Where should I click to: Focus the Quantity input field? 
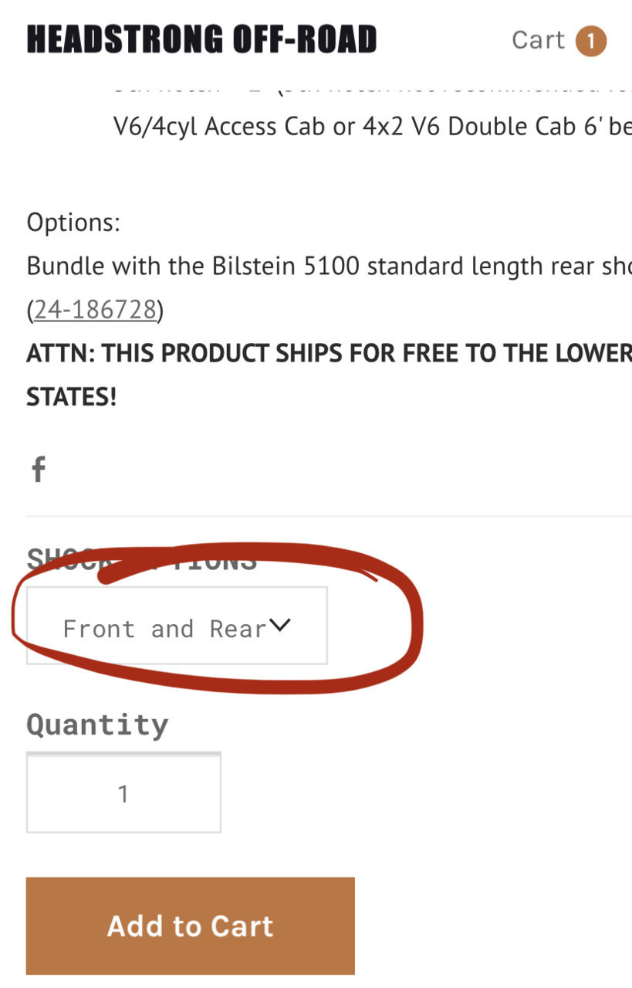pos(123,793)
